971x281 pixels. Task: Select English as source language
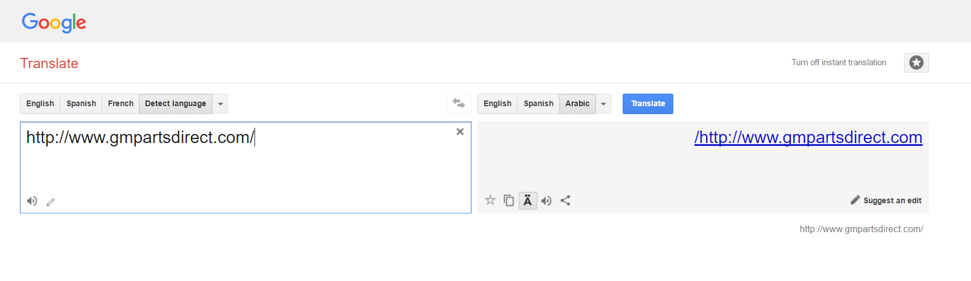(x=40, y=103)
